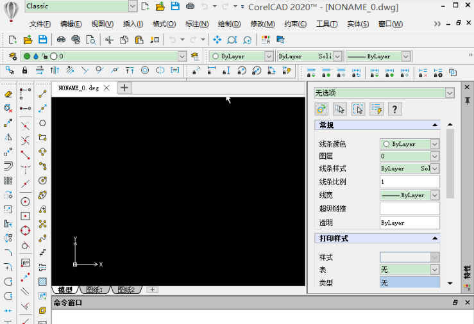Image resolution: width=474 pixels, height=324 pixels.
Task: Switch to the 图纸1 sheet tab
Action: point(94,290)
